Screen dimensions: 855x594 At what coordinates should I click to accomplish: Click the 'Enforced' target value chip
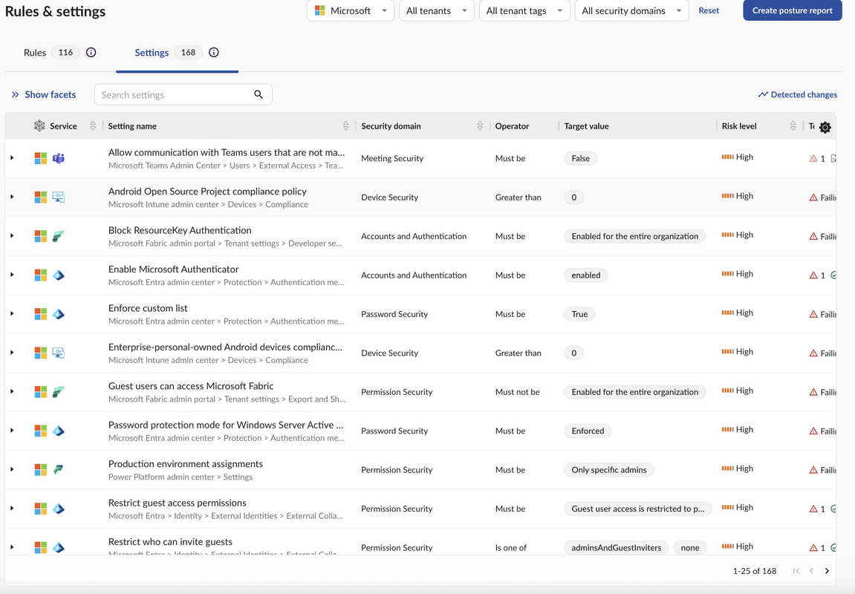(x=588, y=431)
